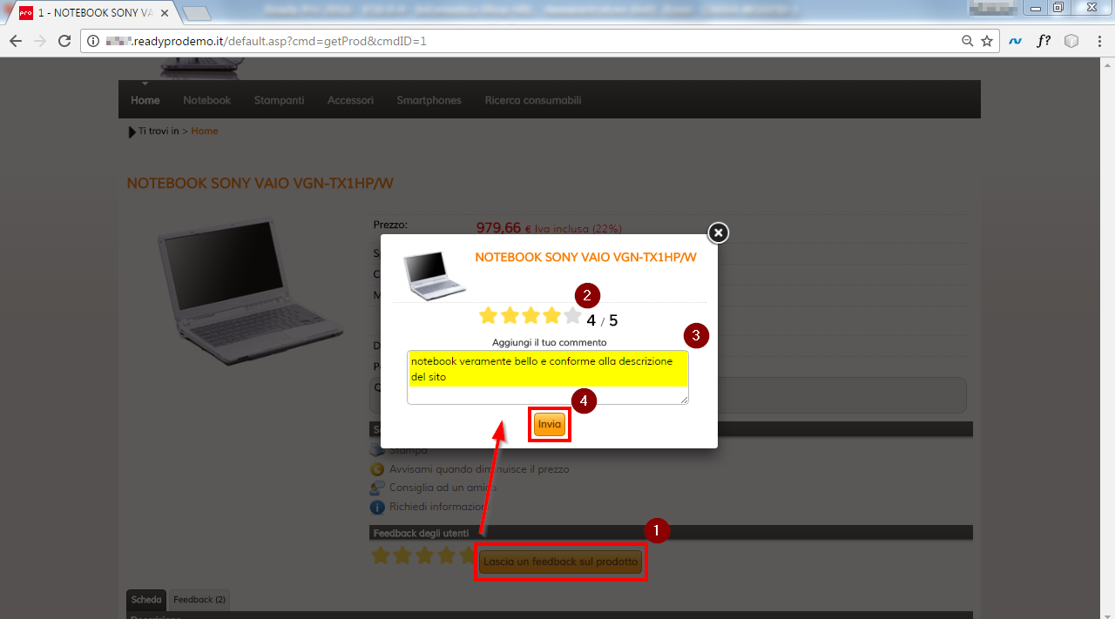Click the first star in Feedback degli utenti

click(381, 555)
